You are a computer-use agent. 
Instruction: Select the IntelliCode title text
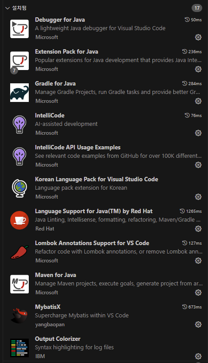pos(50,116)
